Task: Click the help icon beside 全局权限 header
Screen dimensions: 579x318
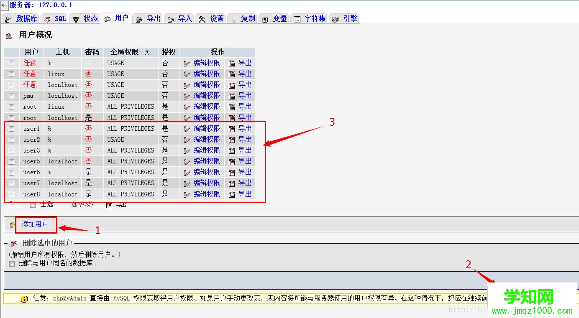Action: pos(147,53)
